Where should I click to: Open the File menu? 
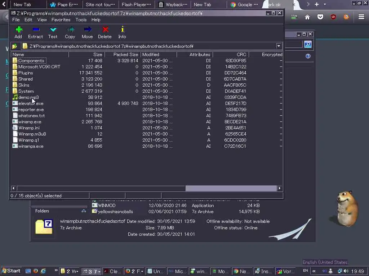coord(16,20)
